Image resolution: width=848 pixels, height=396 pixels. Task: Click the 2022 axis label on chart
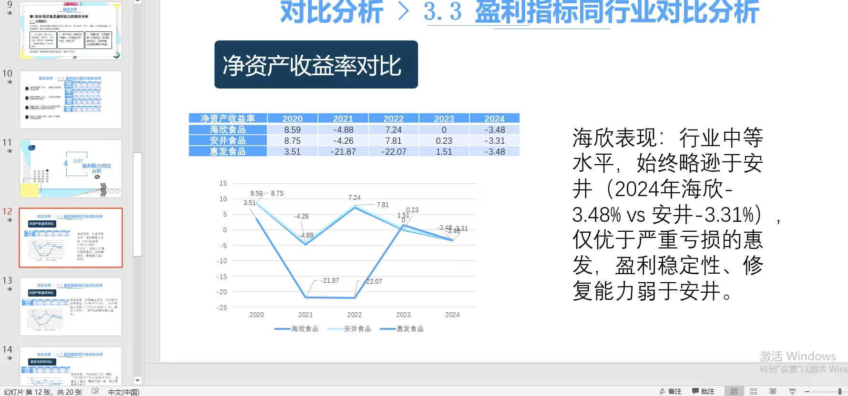tap(355, 315)
